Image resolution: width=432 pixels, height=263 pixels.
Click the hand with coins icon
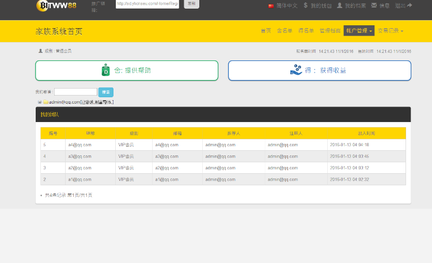[x=296, y=70]
